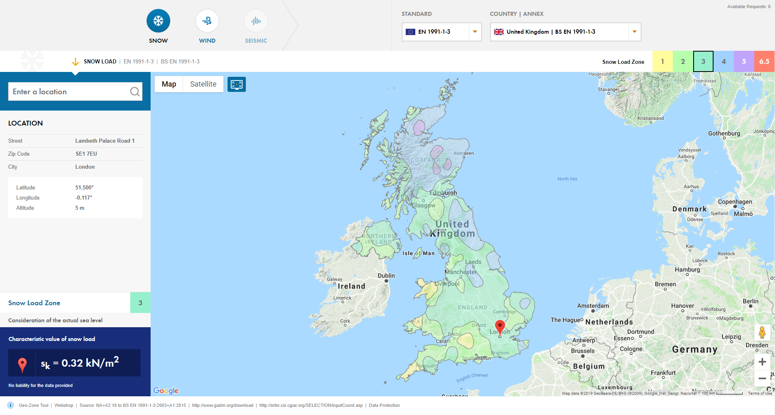Select the SNOW tab label
This screenshot has height=415, width=775.
pyautogui.click(x=158, y=41)
